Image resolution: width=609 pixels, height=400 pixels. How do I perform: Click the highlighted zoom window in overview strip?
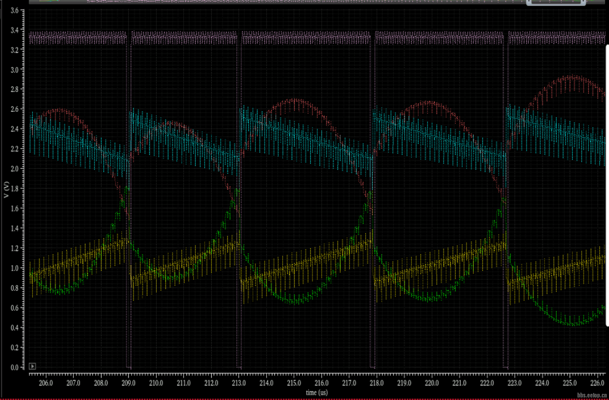click(555, 2)
